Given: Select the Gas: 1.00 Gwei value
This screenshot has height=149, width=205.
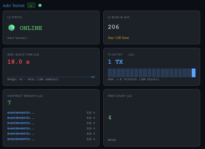Looking at the screenshot, I should coord(118,38).
